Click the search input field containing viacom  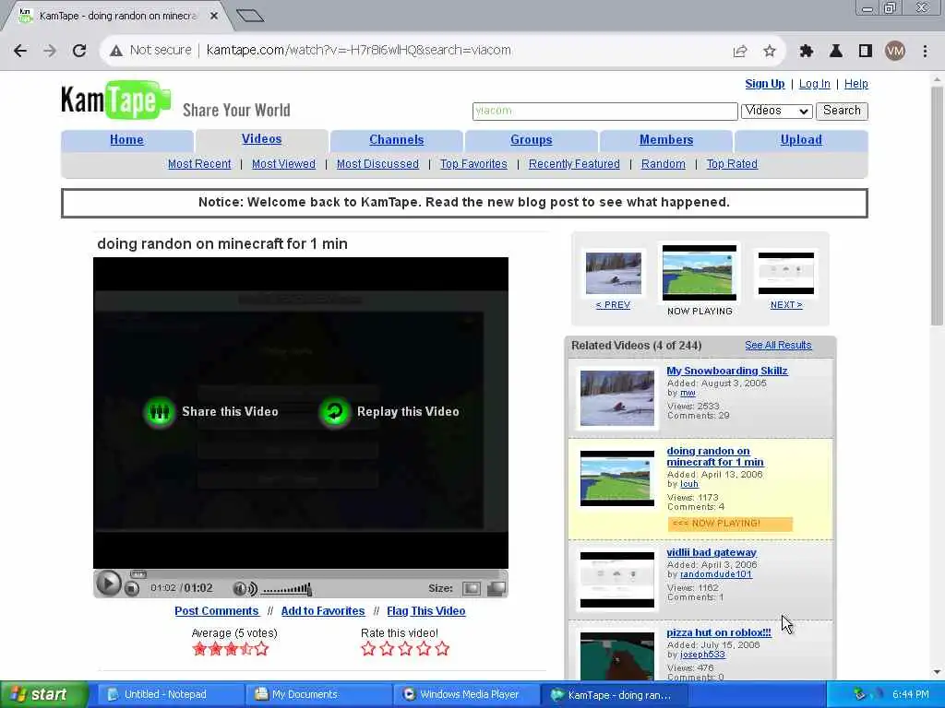(x=605, y=111)
